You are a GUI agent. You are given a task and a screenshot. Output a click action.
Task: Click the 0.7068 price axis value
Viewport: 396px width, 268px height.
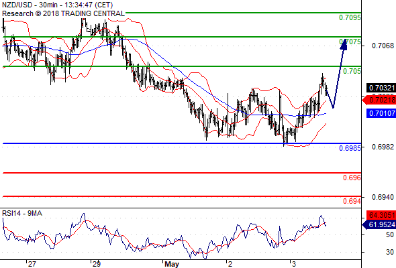click(383, 46)
